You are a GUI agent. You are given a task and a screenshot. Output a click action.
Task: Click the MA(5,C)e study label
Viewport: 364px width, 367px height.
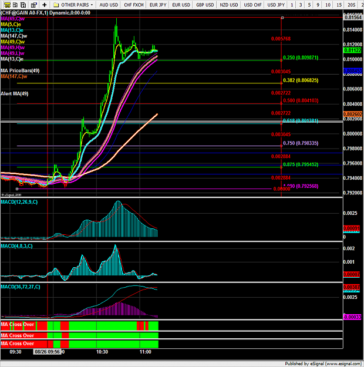pos(11,24)
